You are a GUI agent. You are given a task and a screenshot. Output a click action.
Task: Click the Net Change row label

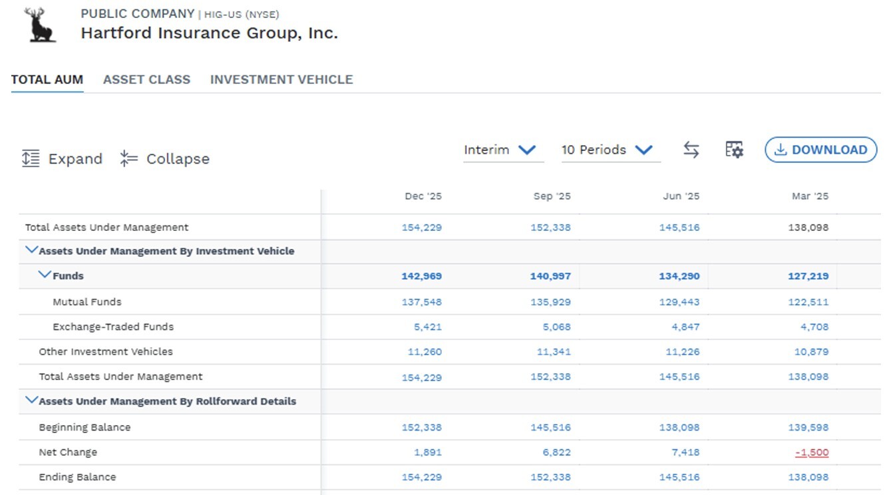(68, 452)
